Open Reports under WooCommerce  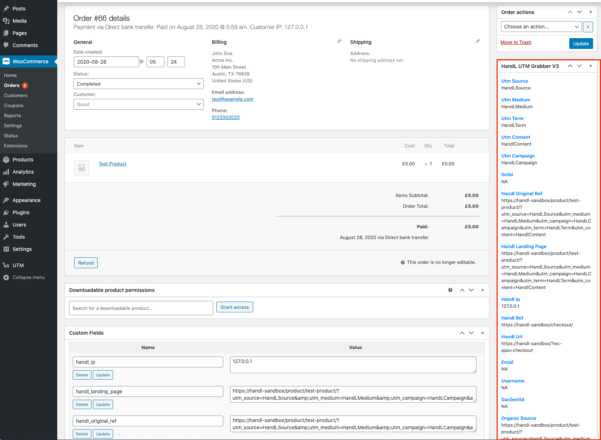(13, 116)
